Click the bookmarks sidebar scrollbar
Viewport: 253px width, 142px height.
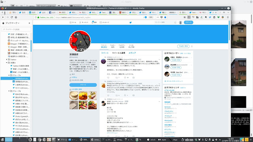31,46
